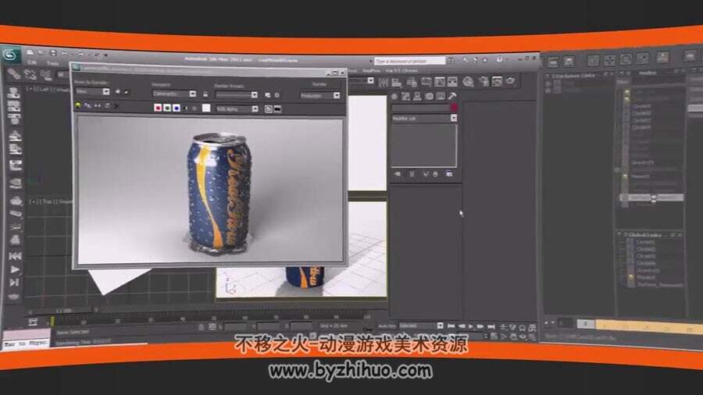Switch to the Motion command panel tab
The width and height of the screenshot is (703, 395).
(x=429, y=96)
